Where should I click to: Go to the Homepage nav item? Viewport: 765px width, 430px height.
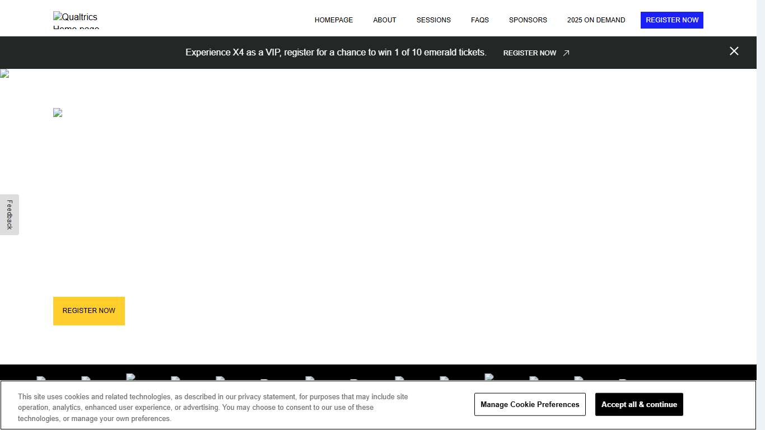334,20
